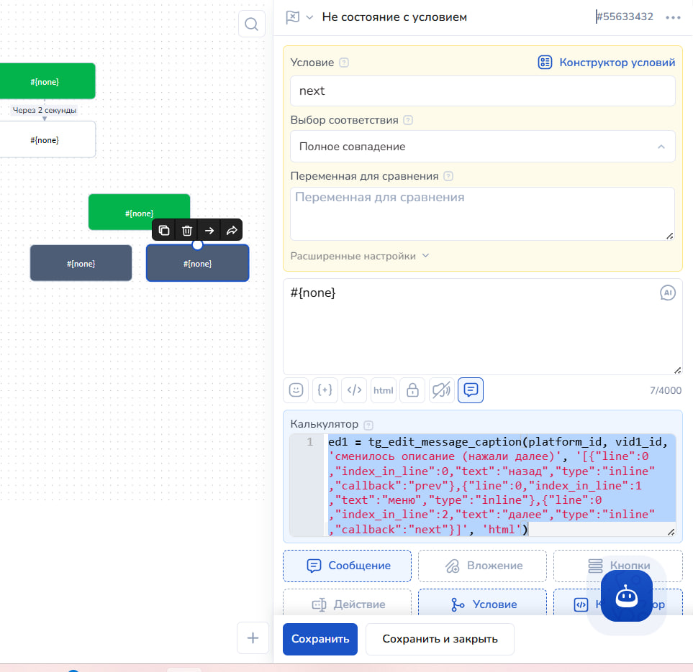Insert a variable with the {+} icon
The image size is (693, 672).
[325, 390]
